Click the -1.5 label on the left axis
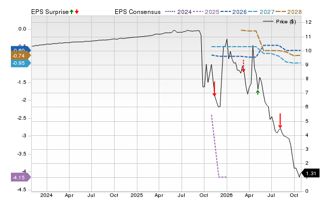Image resolution: width=332 pixels, height=198 pixels. tap(22, 82)
